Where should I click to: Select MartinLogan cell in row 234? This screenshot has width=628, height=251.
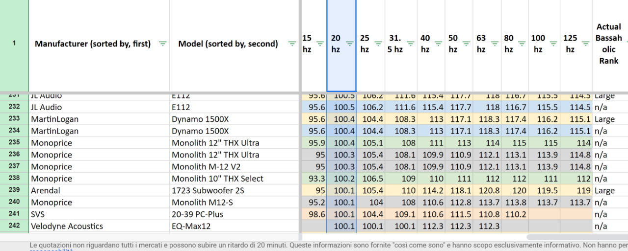tap(99, 131)
